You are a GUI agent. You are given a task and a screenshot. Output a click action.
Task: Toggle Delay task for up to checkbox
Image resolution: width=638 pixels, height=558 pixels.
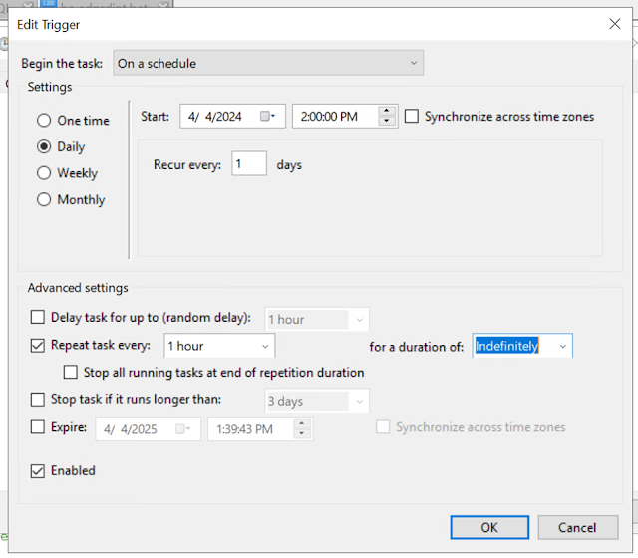point(38,319)
